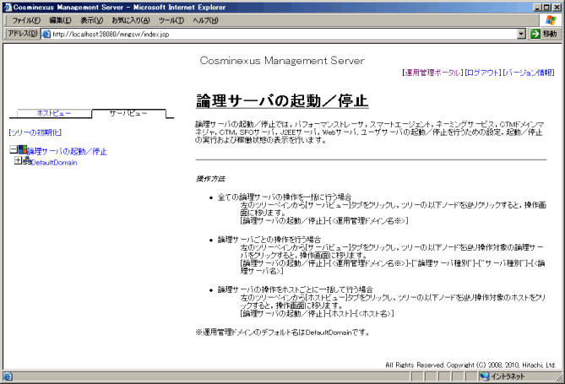Open the address bar dropdown list

tap(521, 34)
